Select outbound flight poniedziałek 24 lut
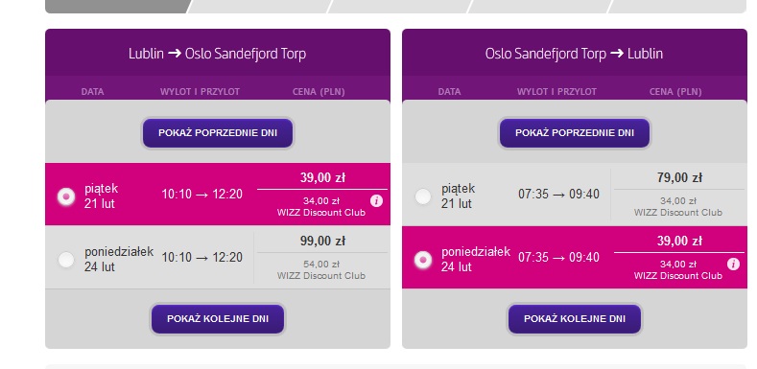Image resolution: width=757 pixels, height=369 pixels. click(66, 260)
